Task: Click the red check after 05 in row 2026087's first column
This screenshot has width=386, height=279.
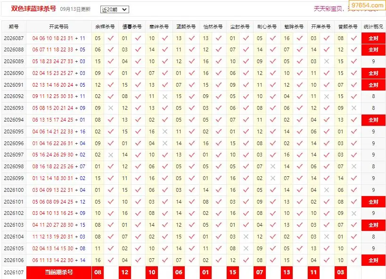Action: (x=111, y=38)
